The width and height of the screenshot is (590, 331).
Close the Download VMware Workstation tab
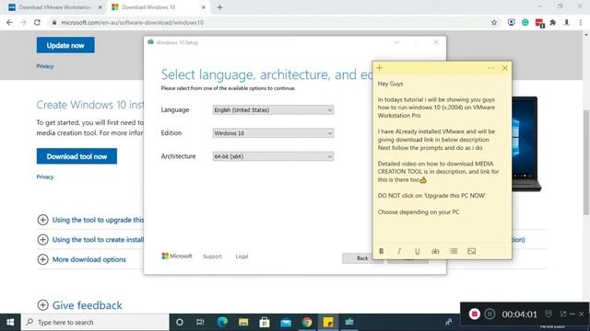pos(100,7)
